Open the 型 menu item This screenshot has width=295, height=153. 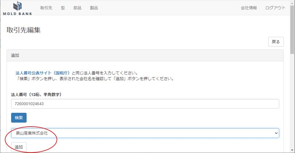coord(63,8)
